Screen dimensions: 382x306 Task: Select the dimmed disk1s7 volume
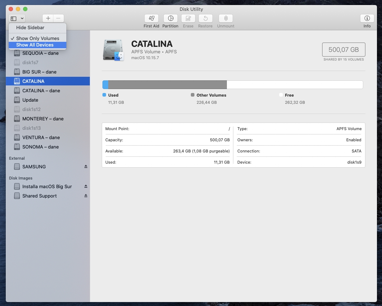pos(48,63)
